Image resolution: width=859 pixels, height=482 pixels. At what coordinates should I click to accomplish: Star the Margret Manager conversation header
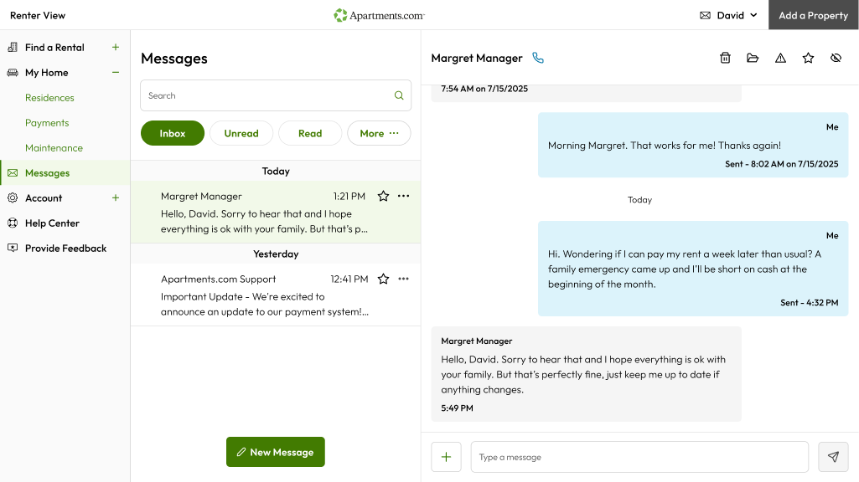(808, 58)
